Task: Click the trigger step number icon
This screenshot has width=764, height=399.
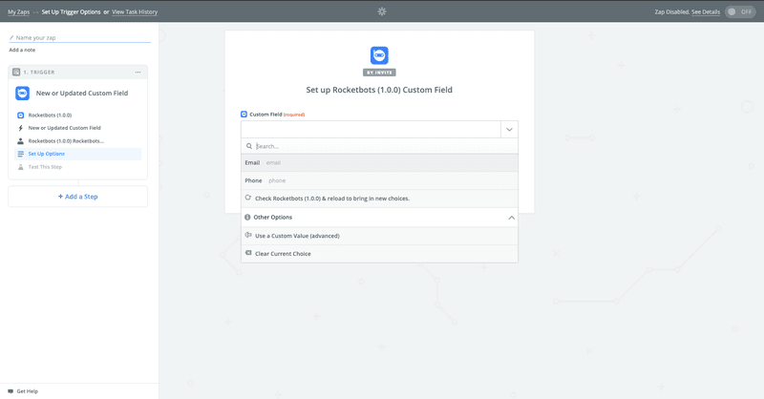Action: point(16,73)
